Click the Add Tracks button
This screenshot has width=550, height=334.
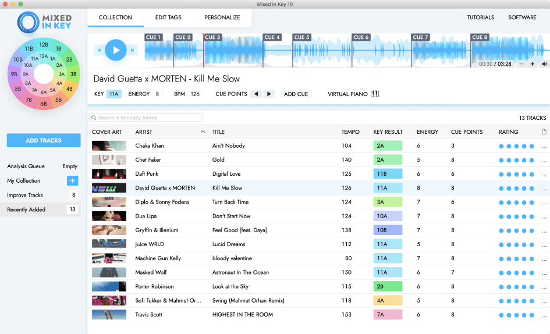[x=44, y=140]
